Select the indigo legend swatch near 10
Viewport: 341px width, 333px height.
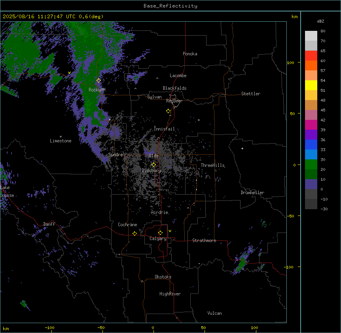311,184
